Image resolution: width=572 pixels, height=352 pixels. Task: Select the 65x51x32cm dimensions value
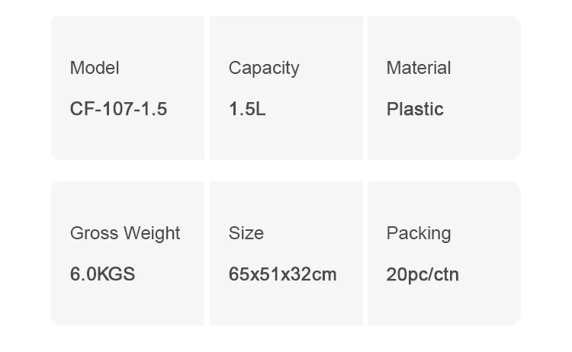(282, 274)
